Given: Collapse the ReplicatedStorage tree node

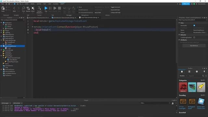Looking at the screenshot, I should point(1,40).
